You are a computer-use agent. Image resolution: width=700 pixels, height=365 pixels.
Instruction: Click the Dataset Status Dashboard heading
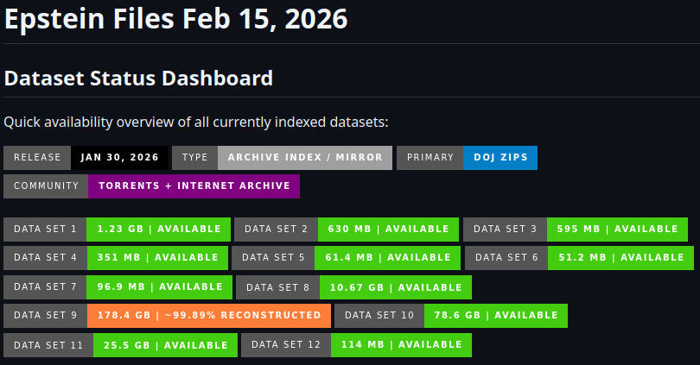pyautogui.click(x=138, y=79)
